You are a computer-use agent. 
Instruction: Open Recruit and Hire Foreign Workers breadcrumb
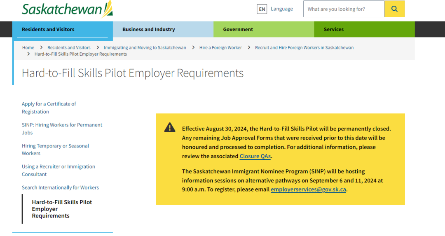304,47
